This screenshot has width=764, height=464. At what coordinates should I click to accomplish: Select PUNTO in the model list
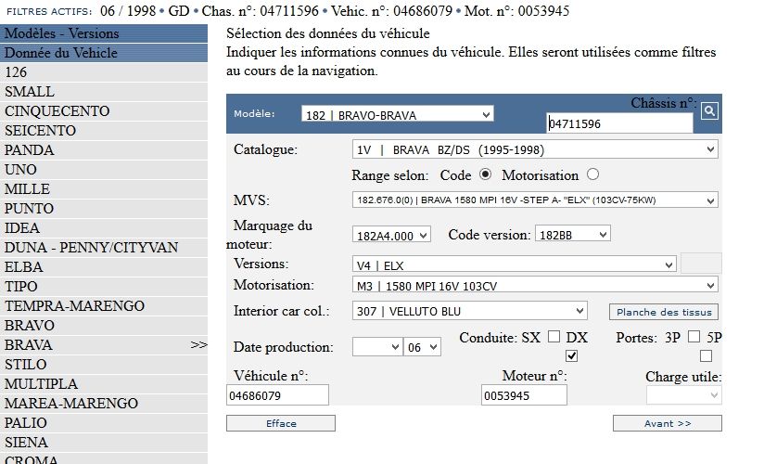click(x=104, y=209)
